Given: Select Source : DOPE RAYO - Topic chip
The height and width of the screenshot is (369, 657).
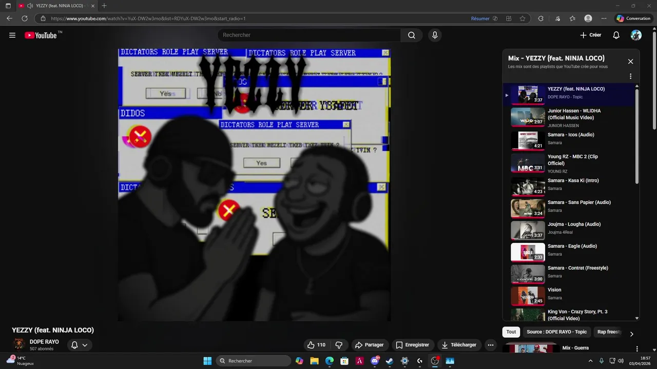Looking at the screenshot, I should coord(556,332).
